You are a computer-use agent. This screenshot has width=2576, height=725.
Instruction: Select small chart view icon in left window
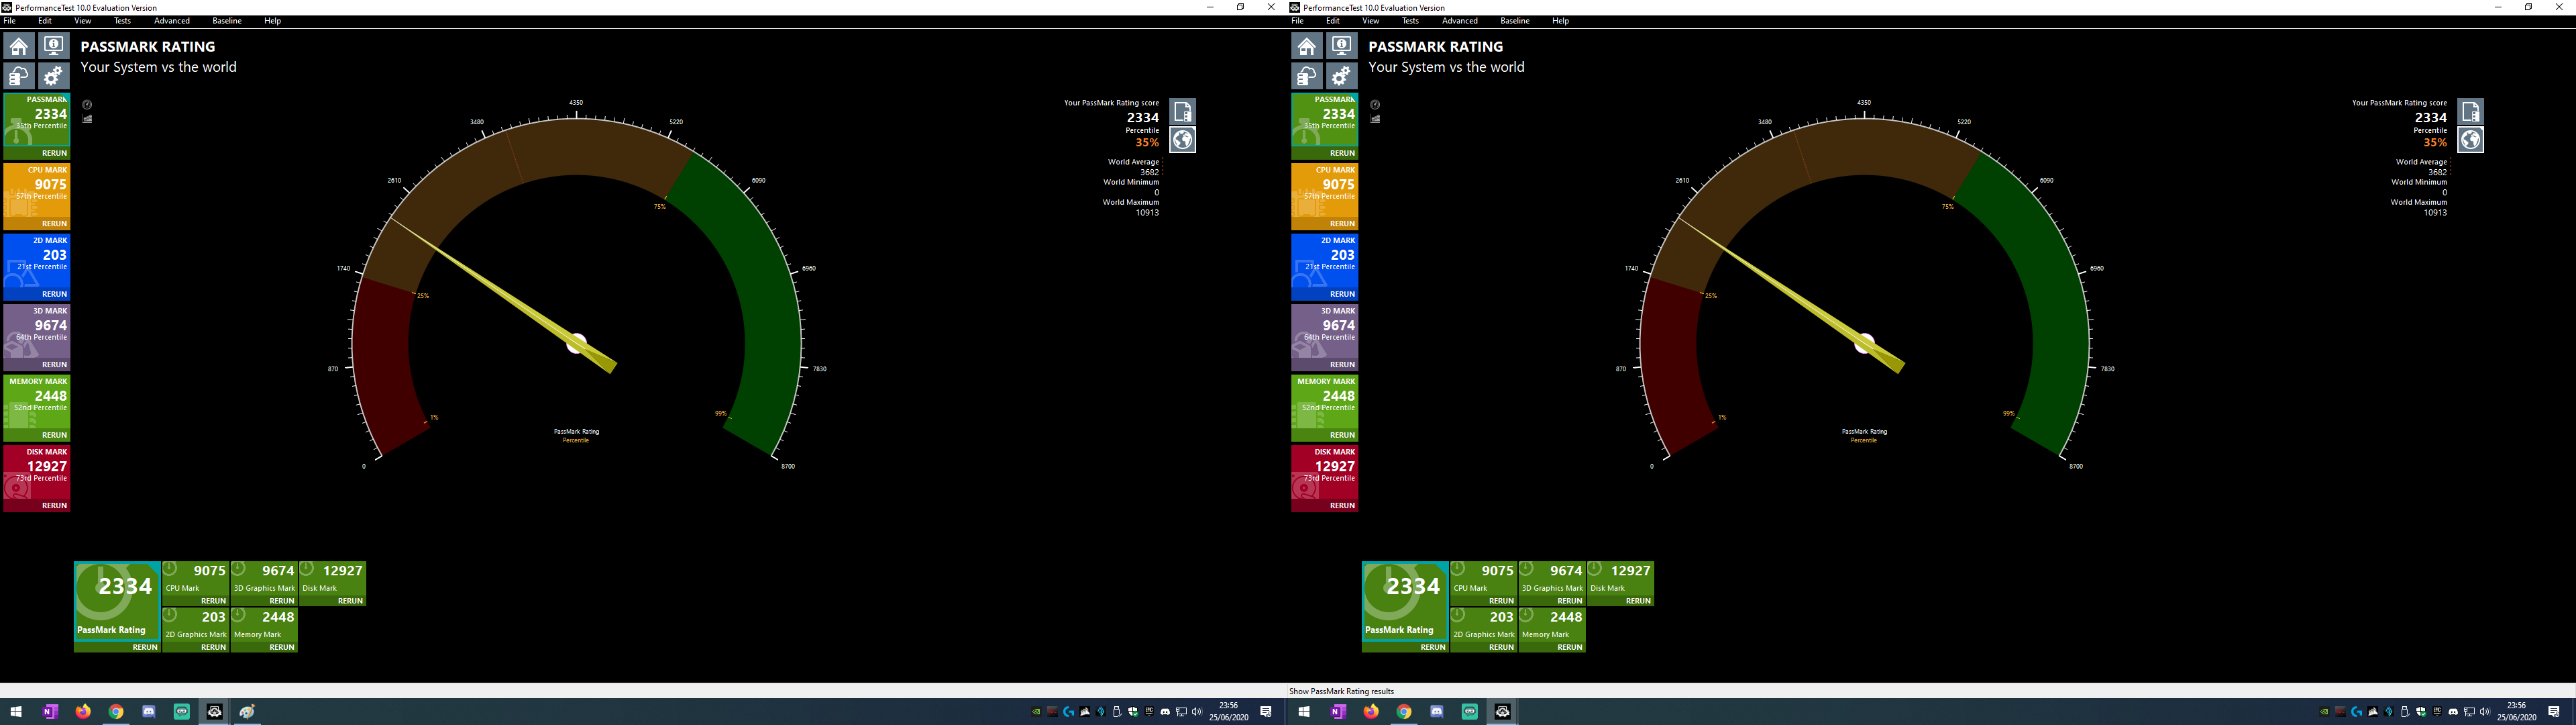[87, 119]
